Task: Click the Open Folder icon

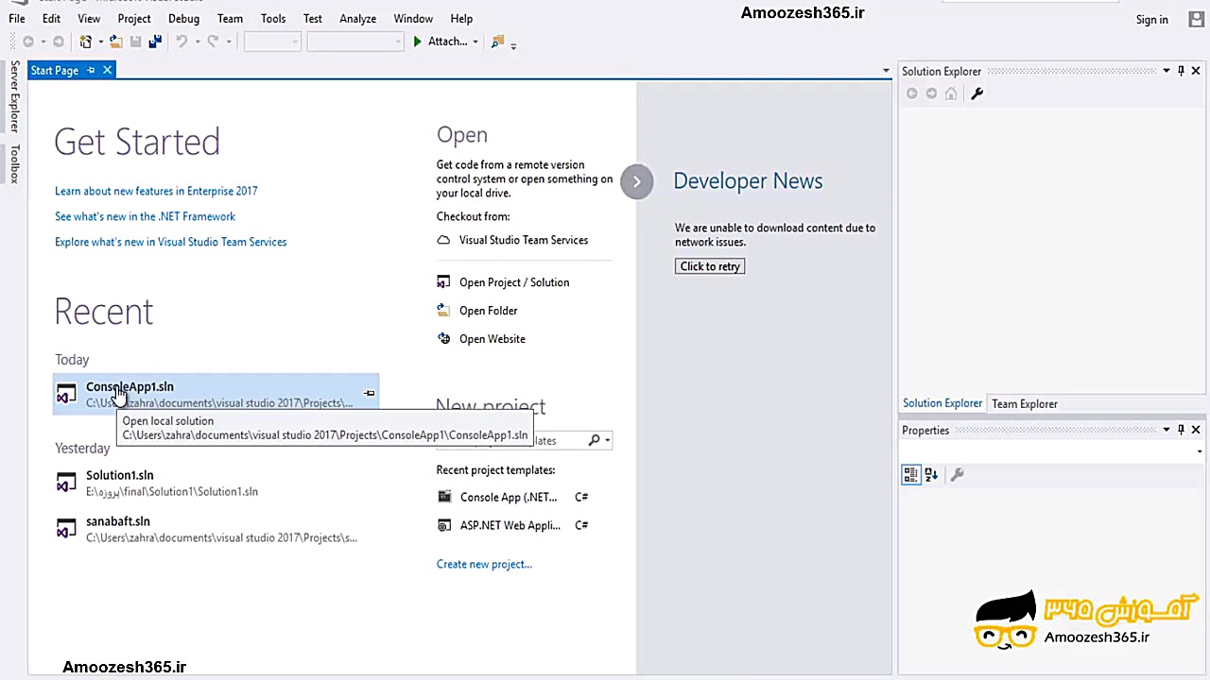Action: (443, 310)
